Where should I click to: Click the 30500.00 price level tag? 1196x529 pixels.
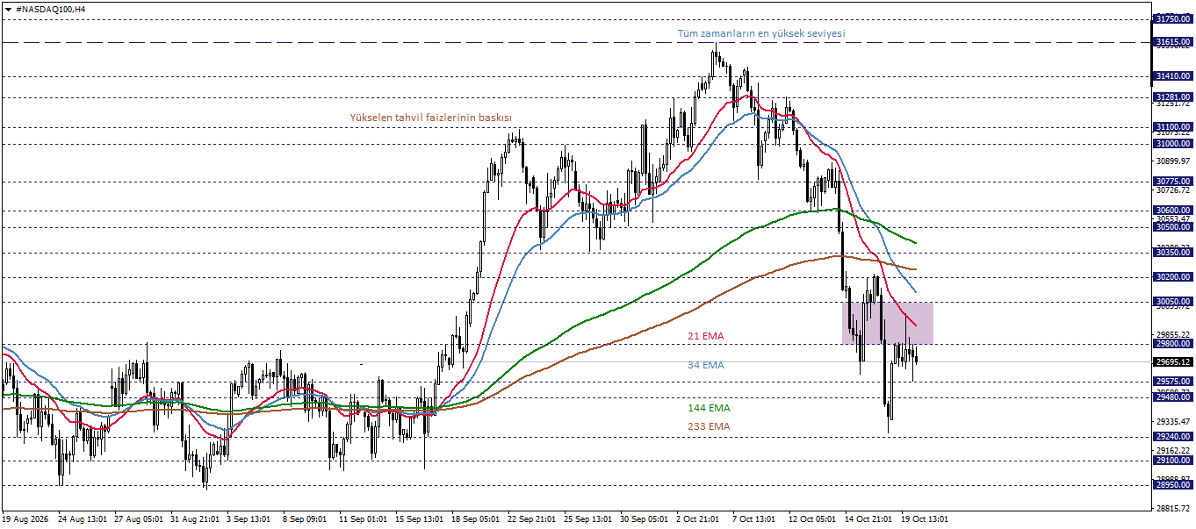[1172, 227]
